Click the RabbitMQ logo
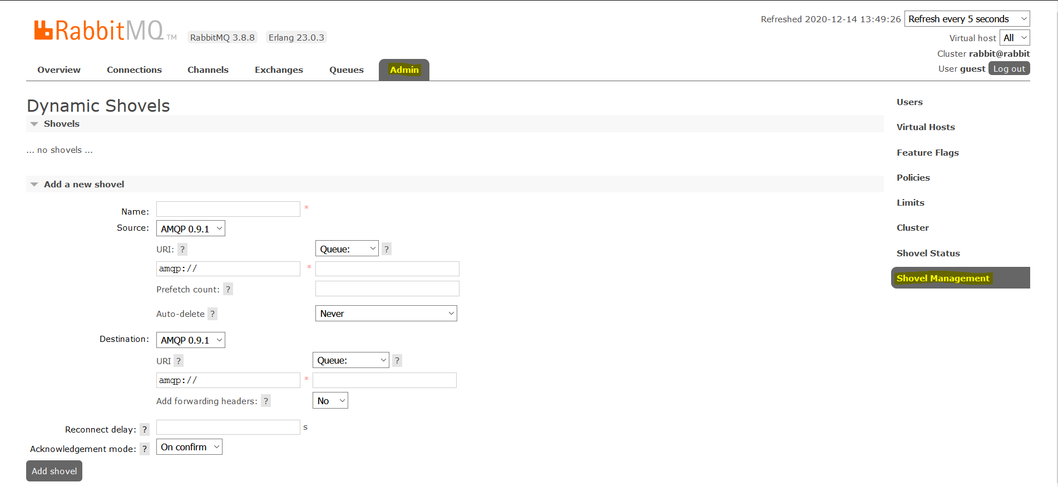1058x487 pixels. [x=99, y=31]
